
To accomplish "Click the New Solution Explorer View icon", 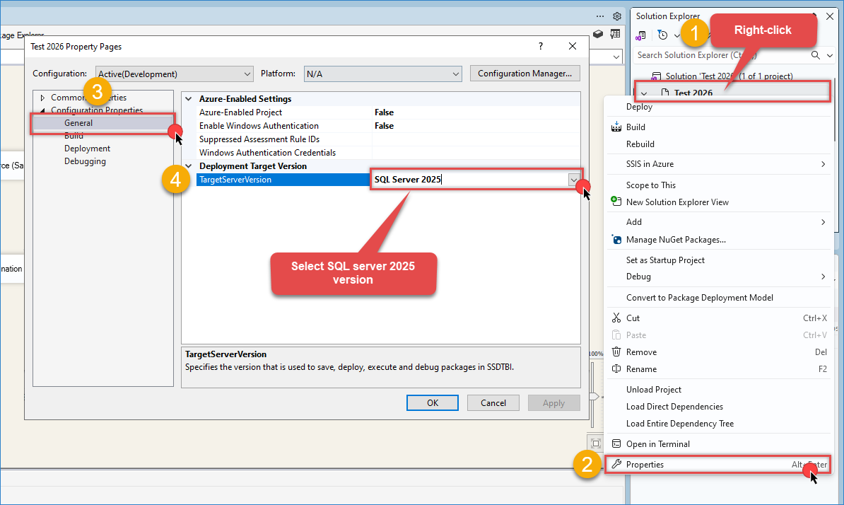I will tap(616, 202).
